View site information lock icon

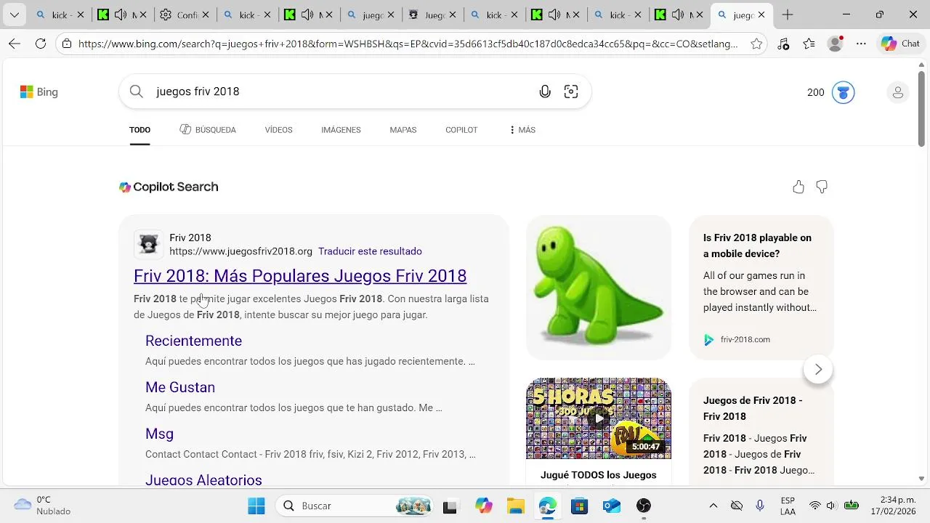[x=67, y=44]
